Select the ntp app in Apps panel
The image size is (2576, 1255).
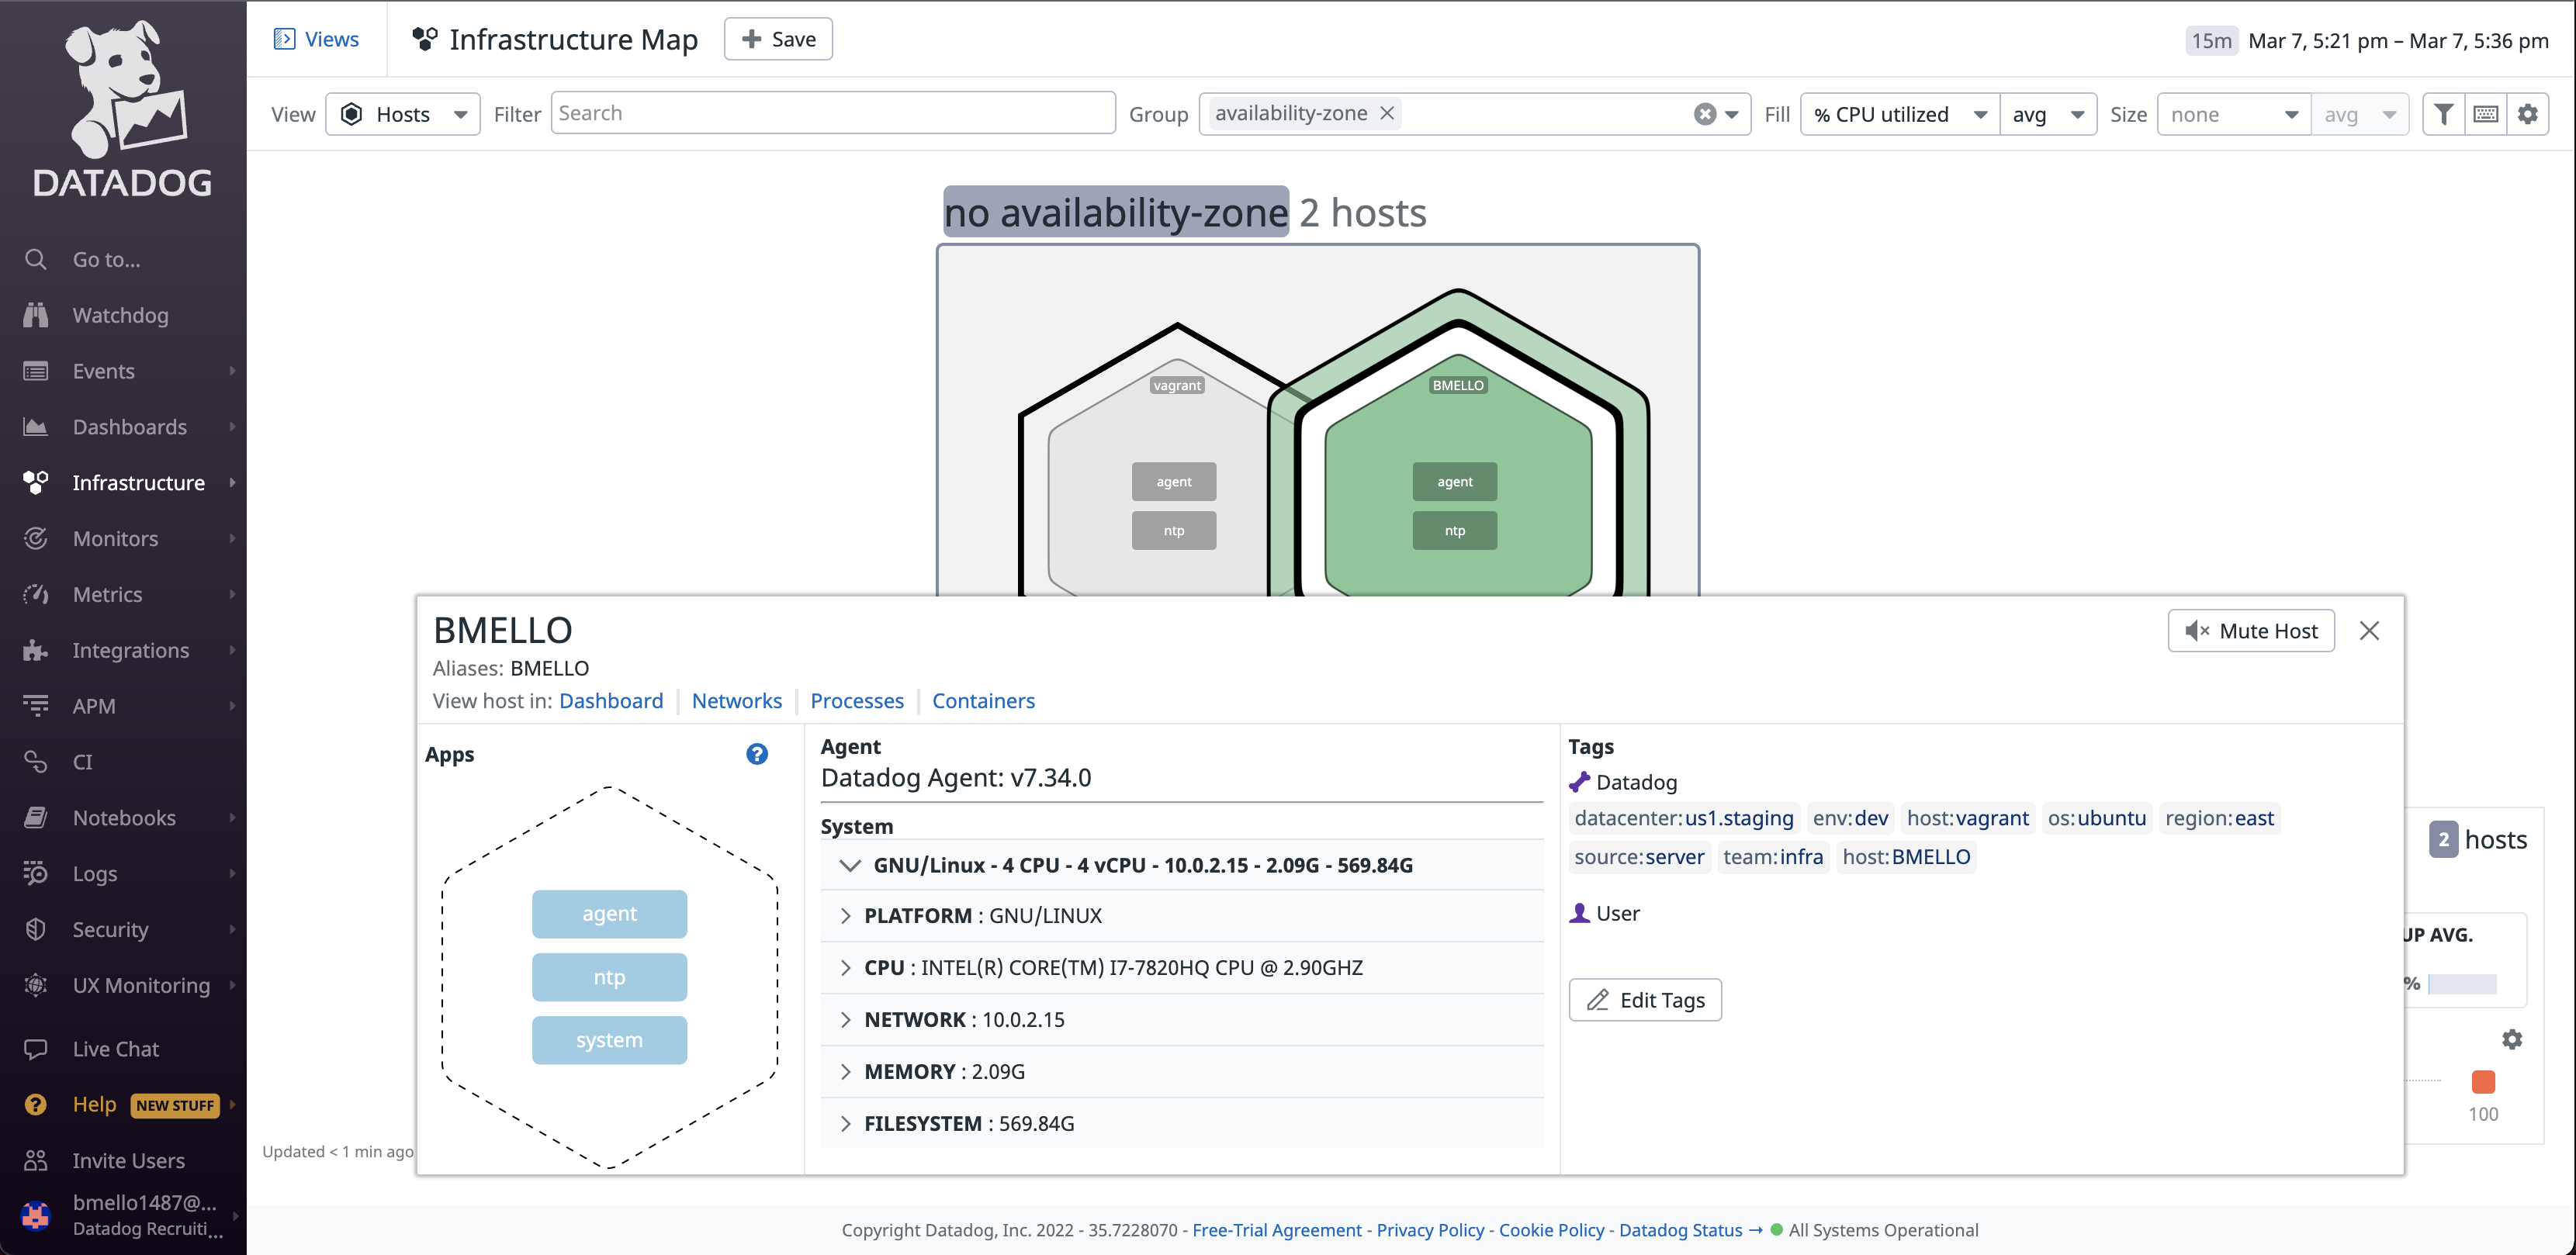tap(609, 976)
